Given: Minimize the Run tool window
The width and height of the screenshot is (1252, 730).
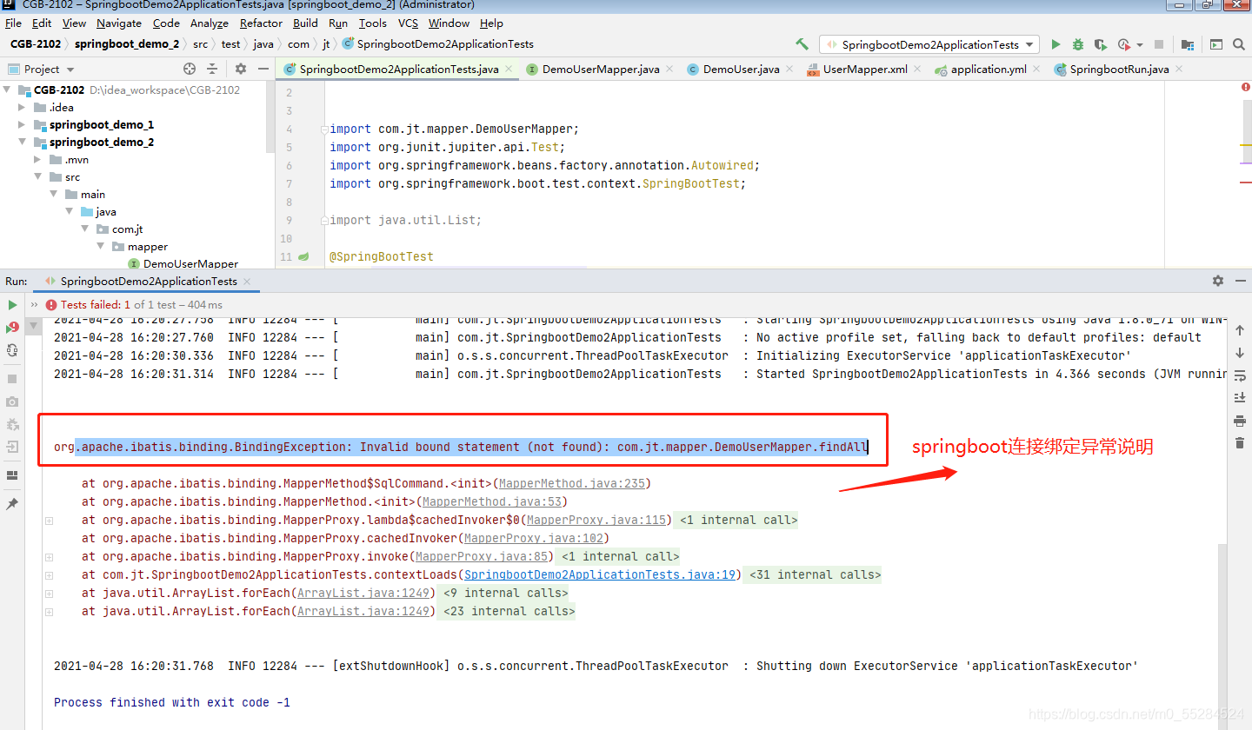Looking at the screenshot, I should [x=1239, y=281].
